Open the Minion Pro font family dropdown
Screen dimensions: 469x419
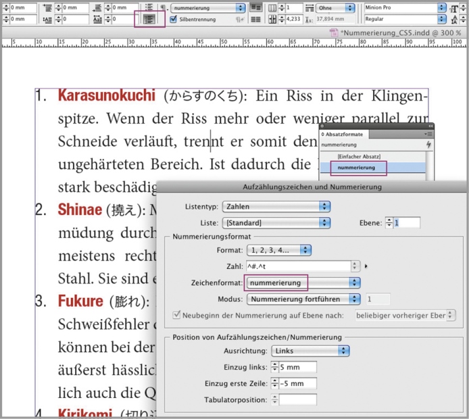[405, 8]
